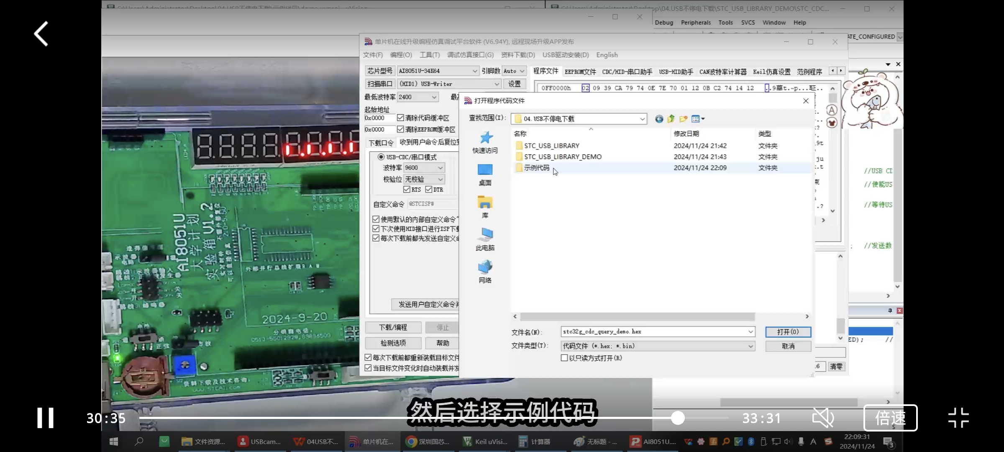Screen dimensions: 1004x452
Task: Pause the video playback
Action: tap(45, 418)
